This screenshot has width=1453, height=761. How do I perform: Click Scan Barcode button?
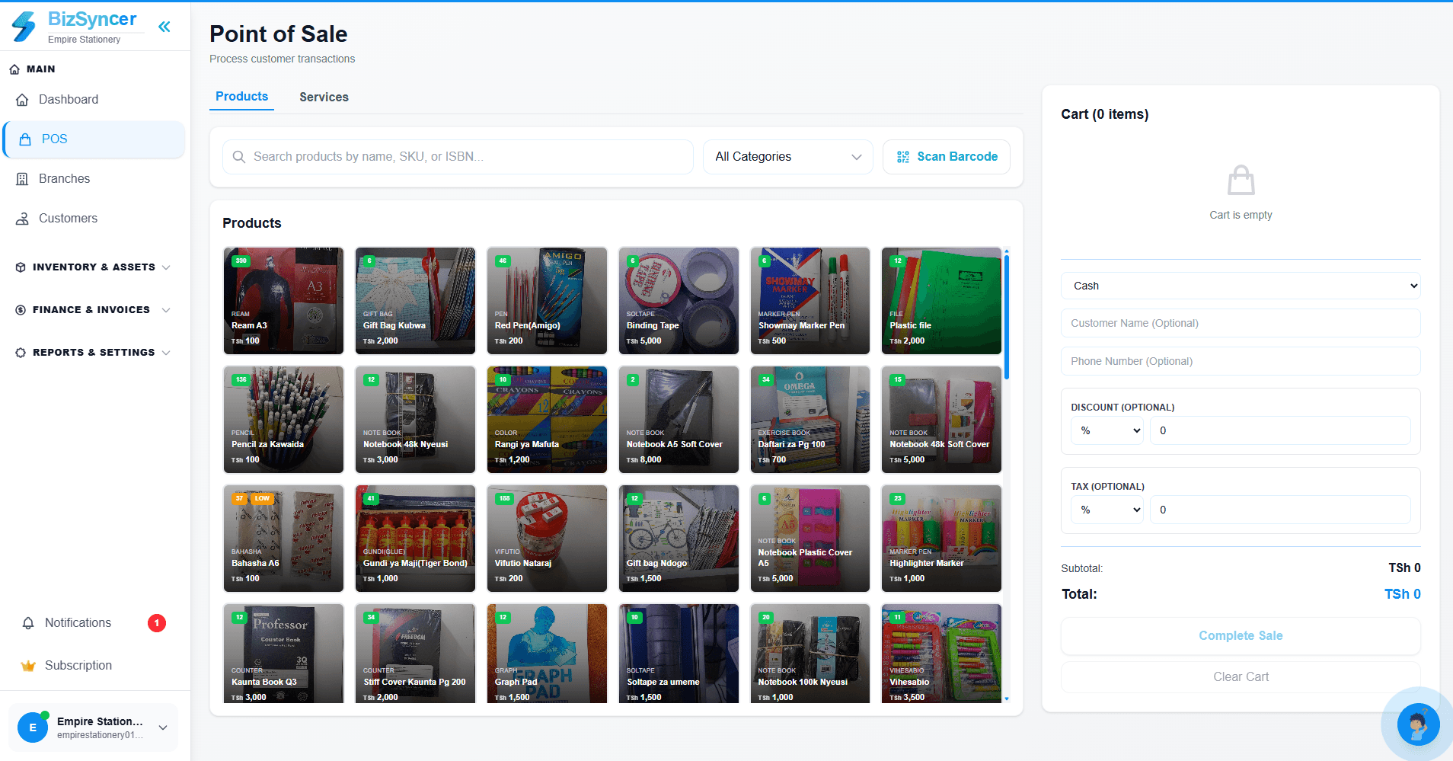(947, 156)
